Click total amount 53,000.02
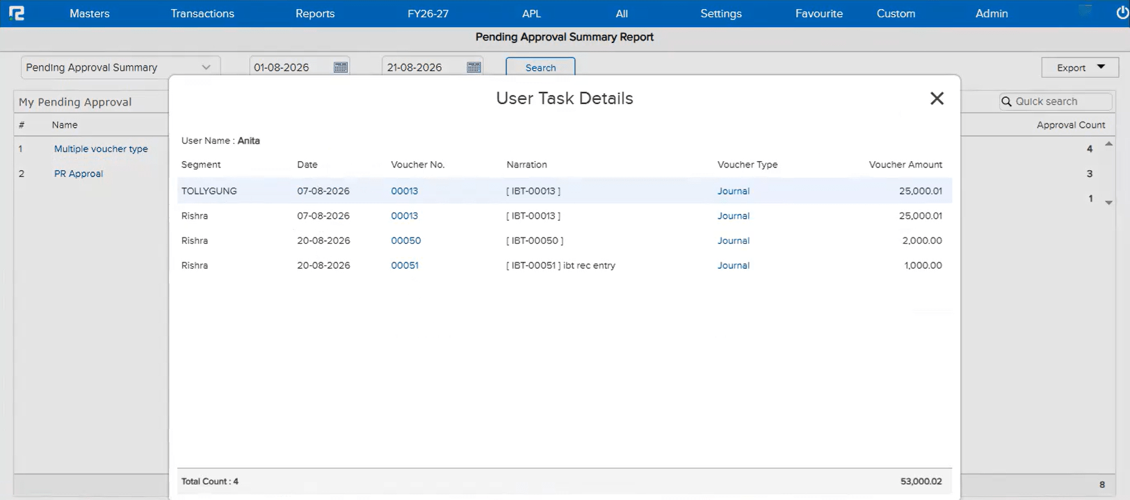This screenshot has width=1130, height=500. (921, 481)
